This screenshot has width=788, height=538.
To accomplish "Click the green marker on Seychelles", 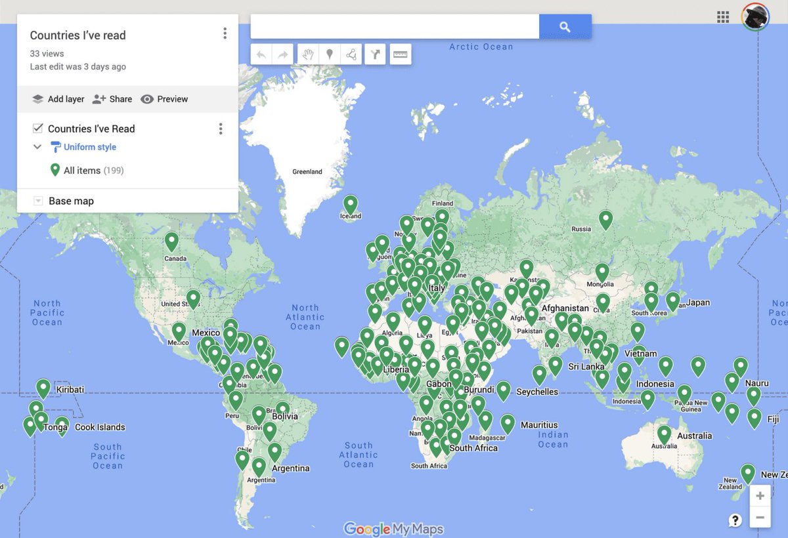I will click(503, 392).
